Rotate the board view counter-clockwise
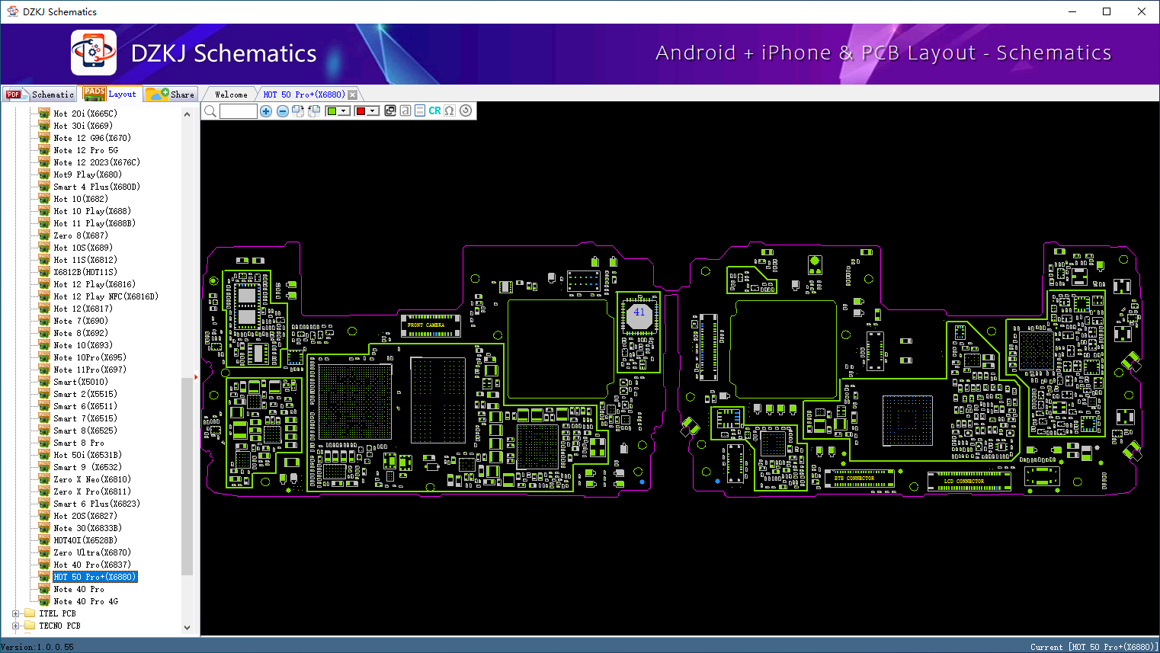This screenshot has width=1160, height=653. pyautogui.click(x=314, y=111)
